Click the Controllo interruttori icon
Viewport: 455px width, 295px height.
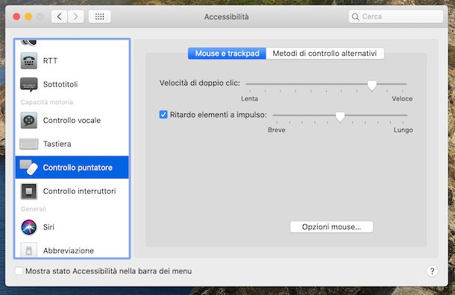click(29, 191)
